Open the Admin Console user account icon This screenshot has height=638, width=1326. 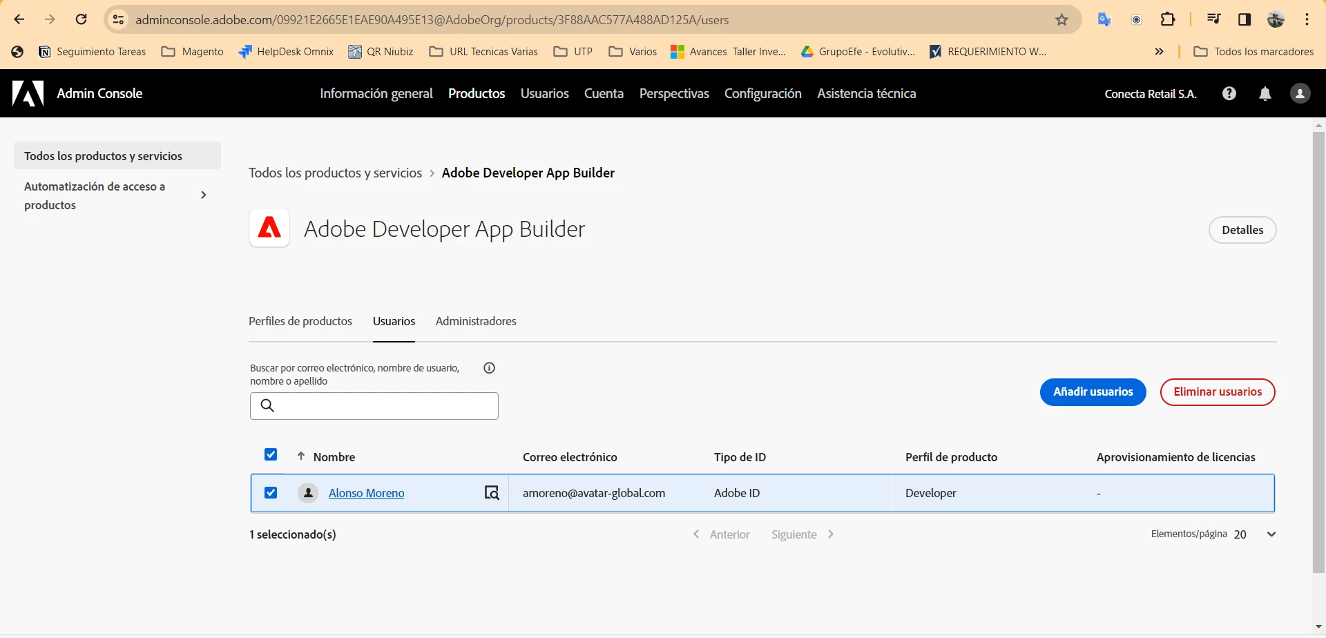pyautogui.click(x=1300, y=93)
